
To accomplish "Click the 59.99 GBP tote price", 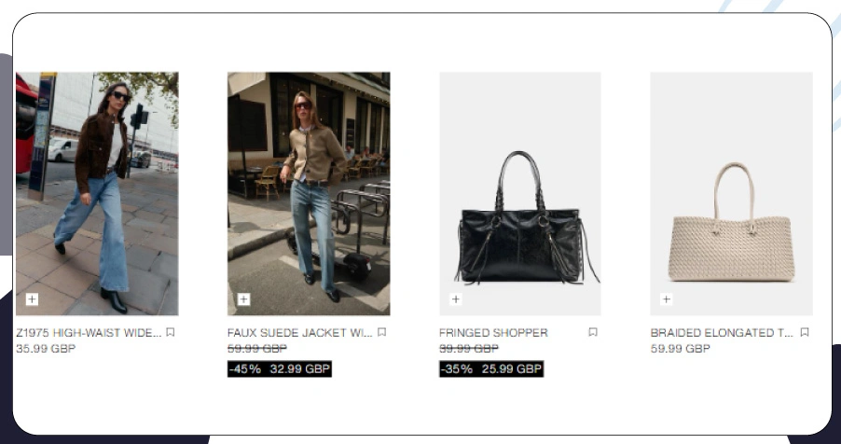I will 681,349.
